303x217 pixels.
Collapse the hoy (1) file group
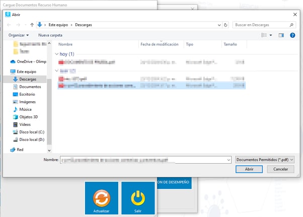click(56, 54)
